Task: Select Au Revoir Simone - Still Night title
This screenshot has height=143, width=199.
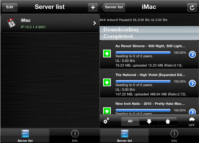Action: coord(150,46)
